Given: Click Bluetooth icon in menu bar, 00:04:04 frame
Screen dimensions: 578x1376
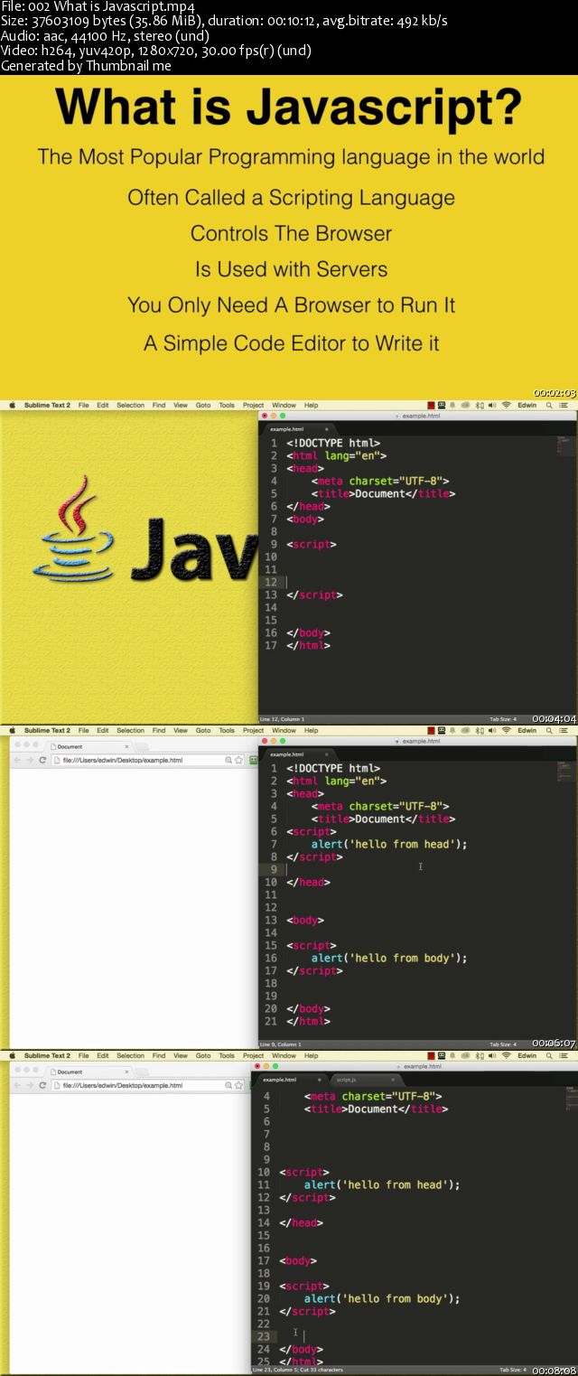Looking at the screenshot, I should (x=480, y=406).
